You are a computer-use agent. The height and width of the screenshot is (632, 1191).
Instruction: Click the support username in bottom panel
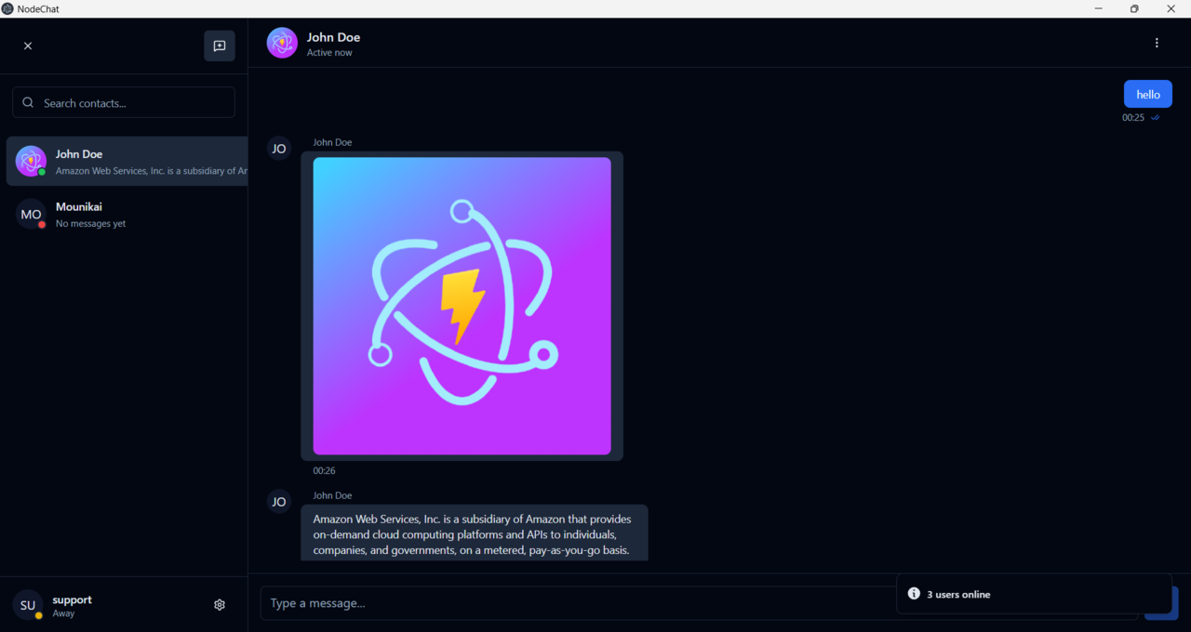(72, 599)
